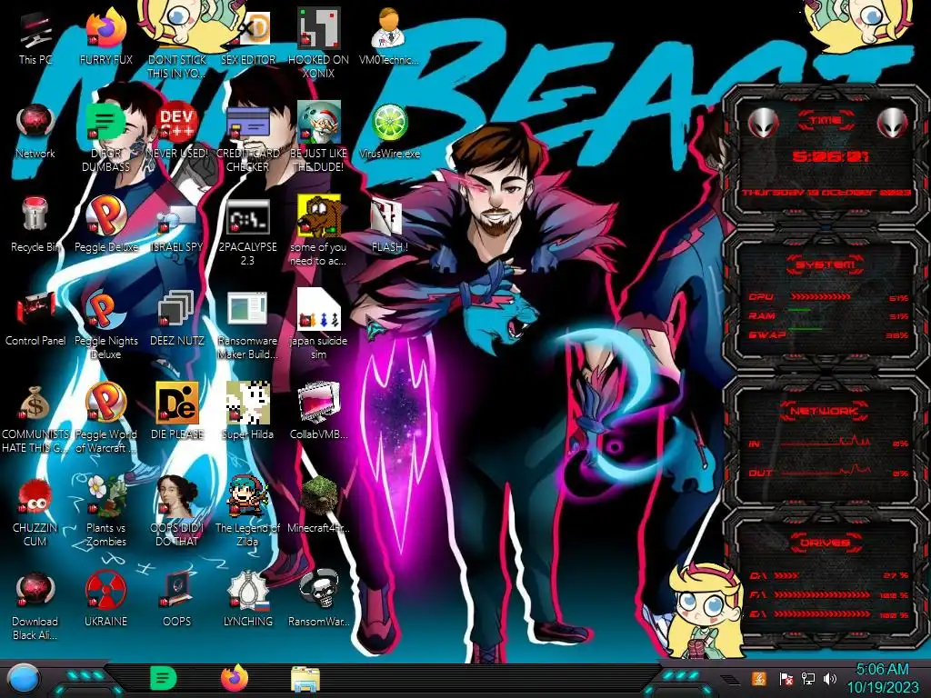Open the CollabVMB... monitor icon
Screen dimensions: 931x698
[318, 413]
